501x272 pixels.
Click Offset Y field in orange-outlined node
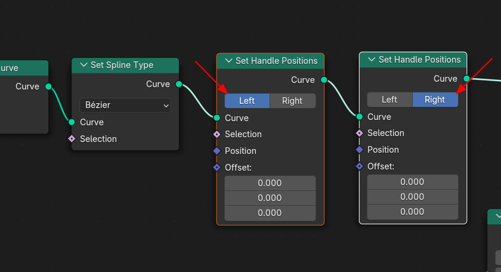[x=270, y=198]
